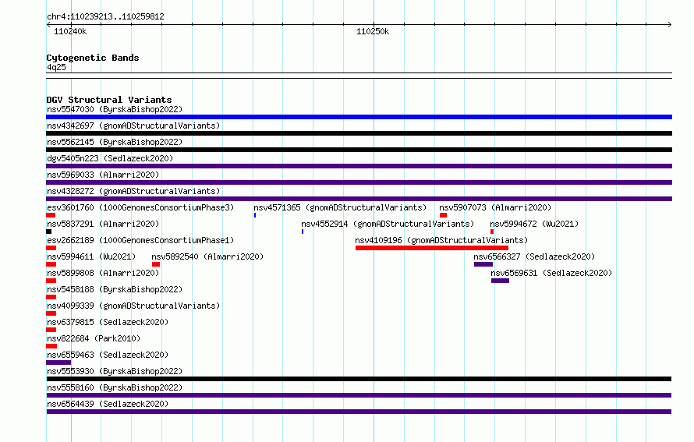Click nsv4099339 (gnomADStructuralVariants) label

133,306
